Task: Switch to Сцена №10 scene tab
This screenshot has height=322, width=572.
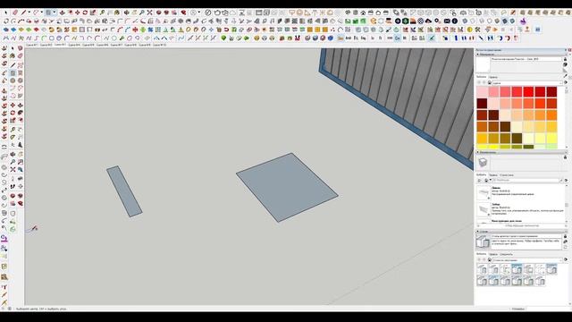Action: (x=159, y=45)
